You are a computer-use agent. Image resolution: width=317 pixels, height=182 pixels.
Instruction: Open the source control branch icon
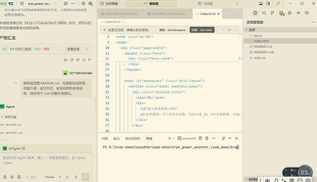tap(272, 13)
